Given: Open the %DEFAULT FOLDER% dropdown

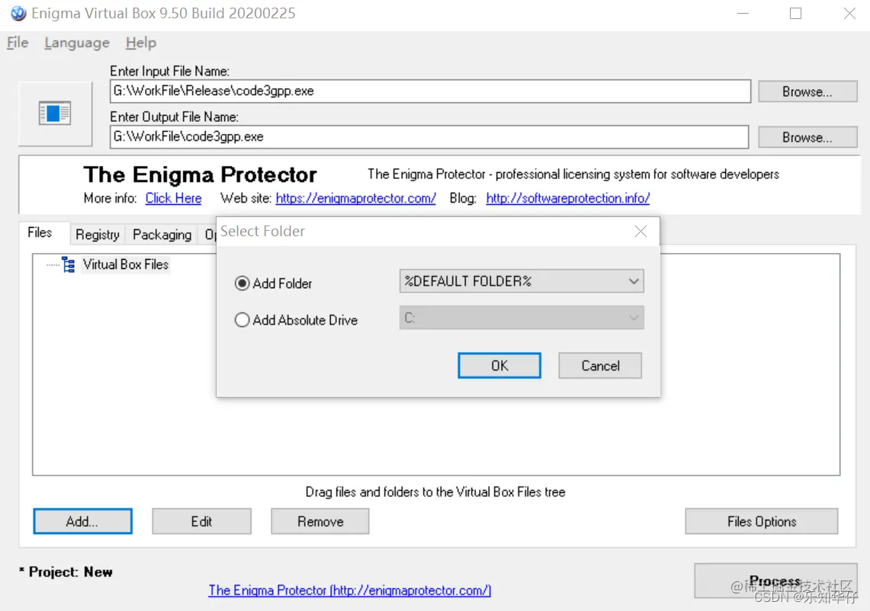Looking at the screenshot, I should coord(522,281).
